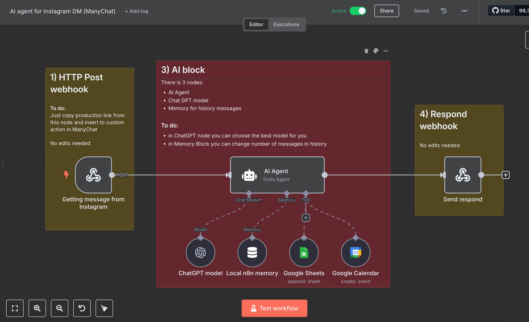
Task: Click 'Memory for history messages' bullet text
Action: (x=205, y=108)
